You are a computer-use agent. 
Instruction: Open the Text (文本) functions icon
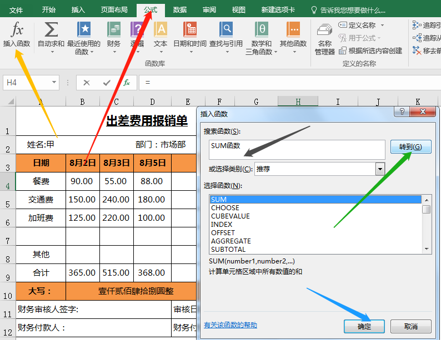[161, 29]
